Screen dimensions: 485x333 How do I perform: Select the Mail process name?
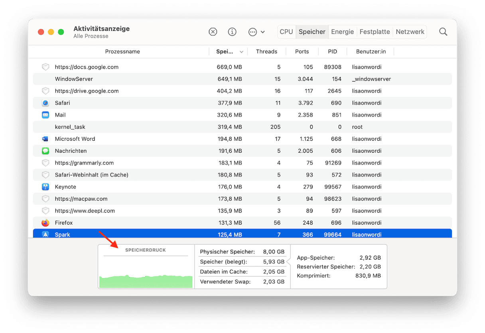click(x=60, y=115)
